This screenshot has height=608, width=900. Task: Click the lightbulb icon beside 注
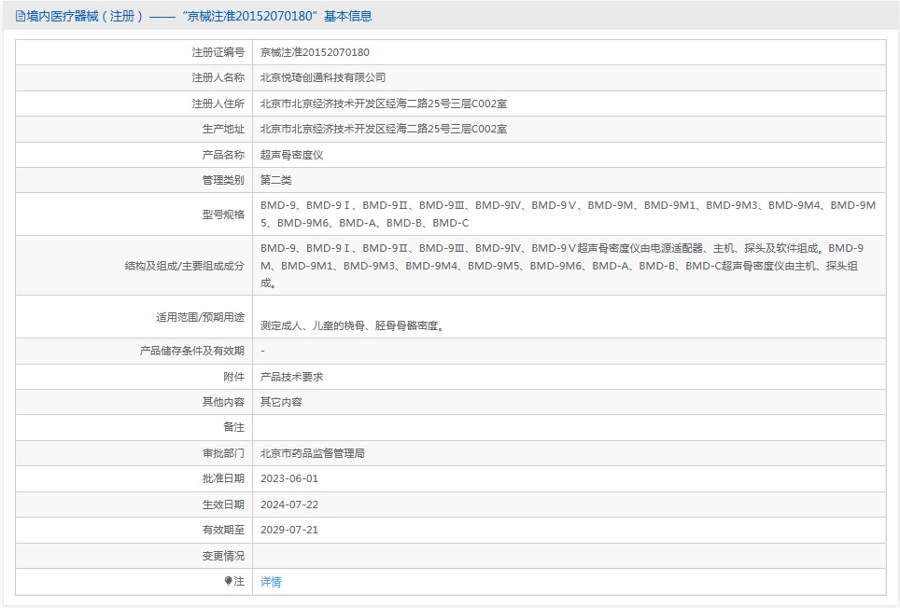coord(228,581)
